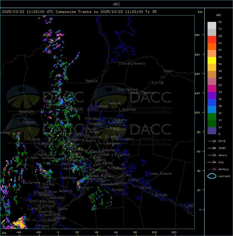The image size is (233, 236).
Task: Click the 'La_Carrera' map label
Action: point(32,182)
